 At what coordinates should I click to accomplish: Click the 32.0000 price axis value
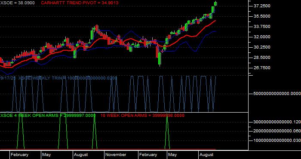tap(262, 37)
